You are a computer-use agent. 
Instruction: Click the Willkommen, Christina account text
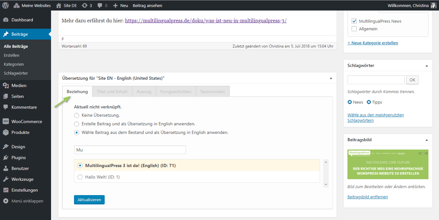coord(408,5)
